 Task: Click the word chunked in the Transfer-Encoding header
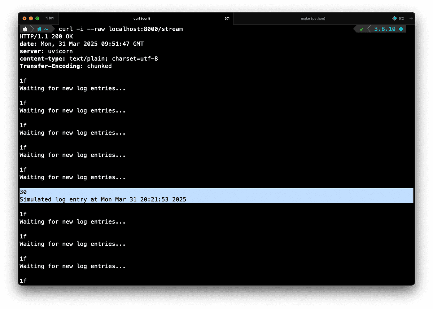coord(99,66)
